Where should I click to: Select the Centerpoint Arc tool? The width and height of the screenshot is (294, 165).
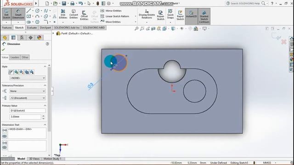(x=37, y=16)
